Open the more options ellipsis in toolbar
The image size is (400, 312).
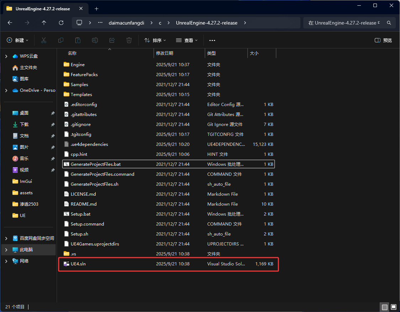pyautogui.click(x=212, y=40)
